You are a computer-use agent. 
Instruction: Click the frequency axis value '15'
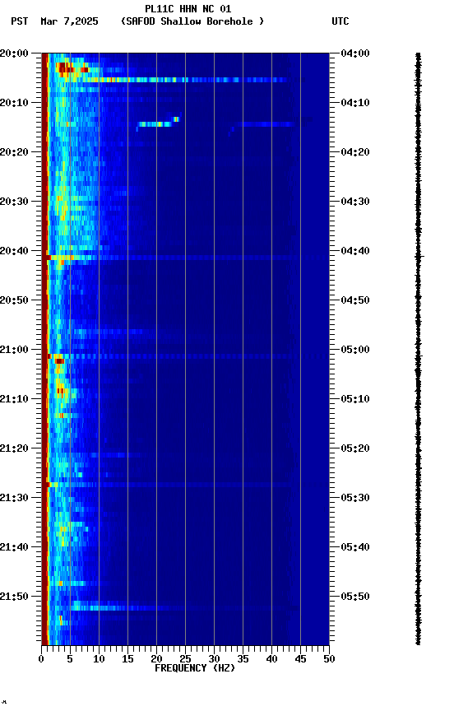pos(127,659)
